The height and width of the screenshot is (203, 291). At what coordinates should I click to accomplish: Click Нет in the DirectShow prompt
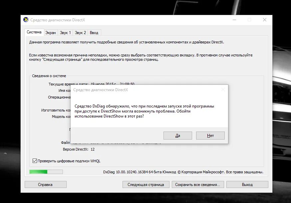(210, 136)
